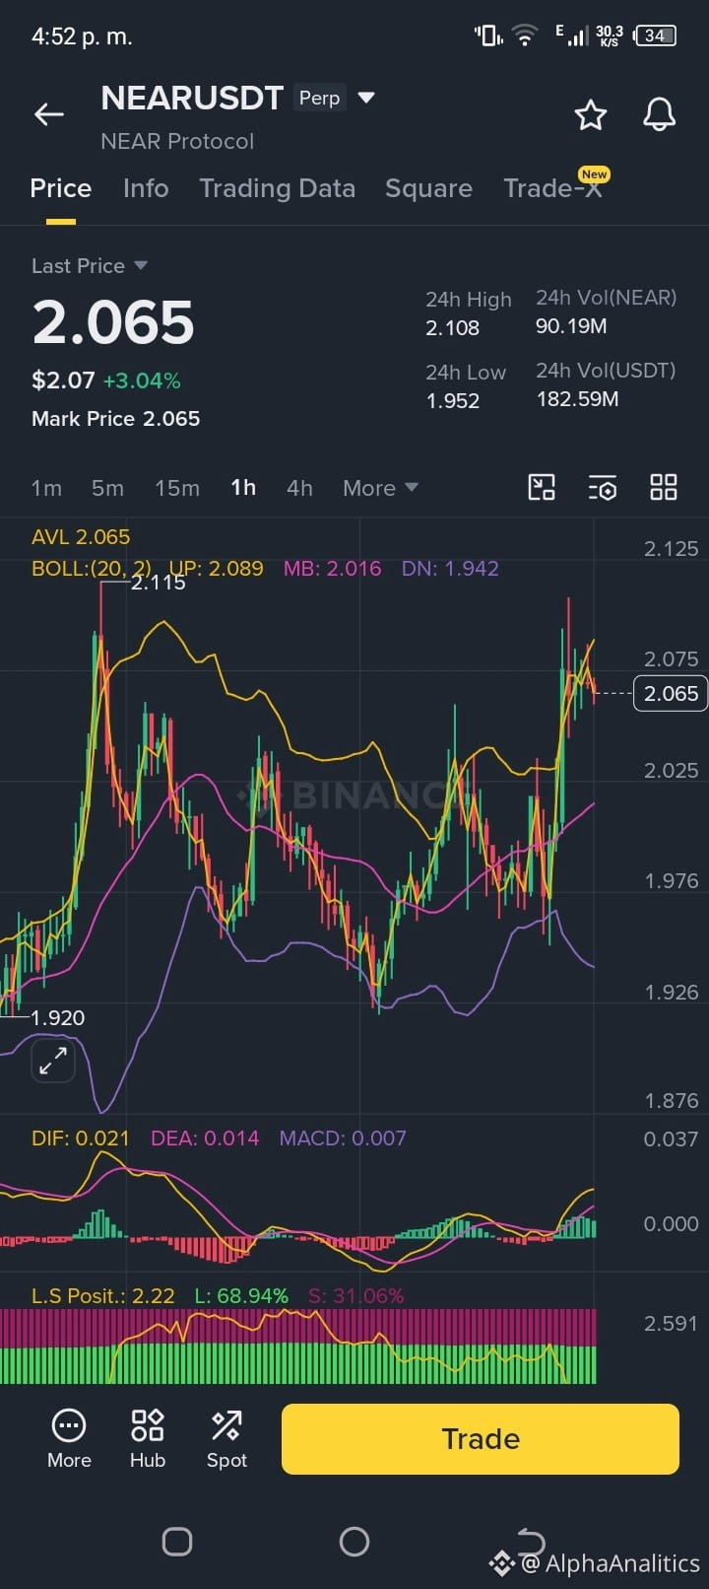Tap the 1.920 low marker on chart

[x=57, y=1018]
